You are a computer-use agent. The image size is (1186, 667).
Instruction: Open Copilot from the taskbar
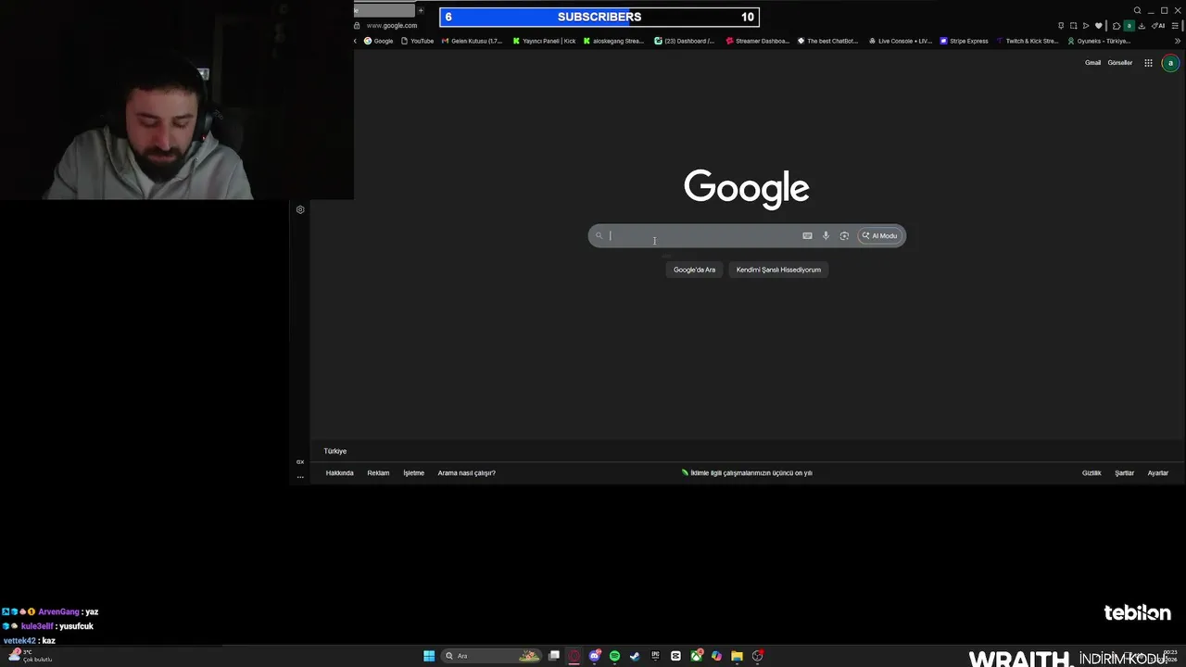click(716, 656)
